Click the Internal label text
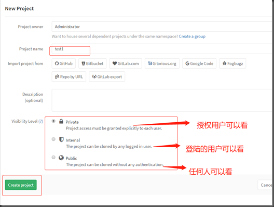Screen dimensions: 274x207 (73, 140)
